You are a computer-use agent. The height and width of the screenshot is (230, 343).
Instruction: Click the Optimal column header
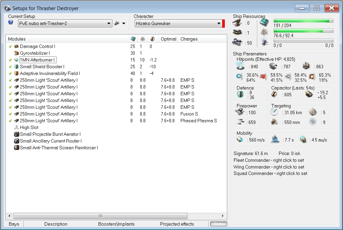click(168, 39)
